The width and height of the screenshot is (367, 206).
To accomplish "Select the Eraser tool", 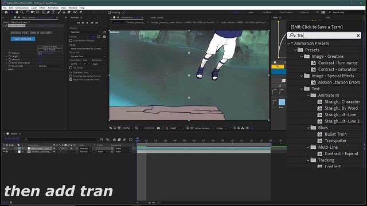I will pyautogui.click(x=69, y=13).
